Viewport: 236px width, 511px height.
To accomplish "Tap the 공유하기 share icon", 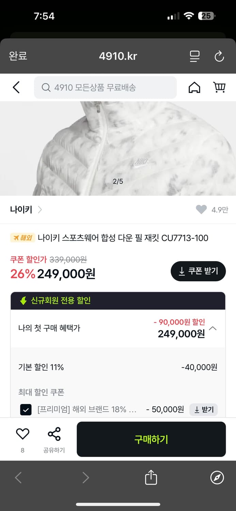I will pyautogui.click(x=53, y=434).
